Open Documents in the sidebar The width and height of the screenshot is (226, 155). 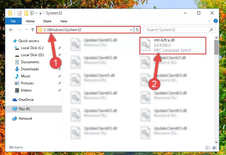[x=27, y=62]
